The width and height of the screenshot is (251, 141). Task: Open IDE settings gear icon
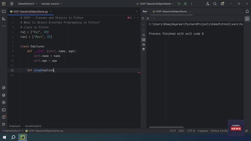pyautogui.click(x=222, y=4)
